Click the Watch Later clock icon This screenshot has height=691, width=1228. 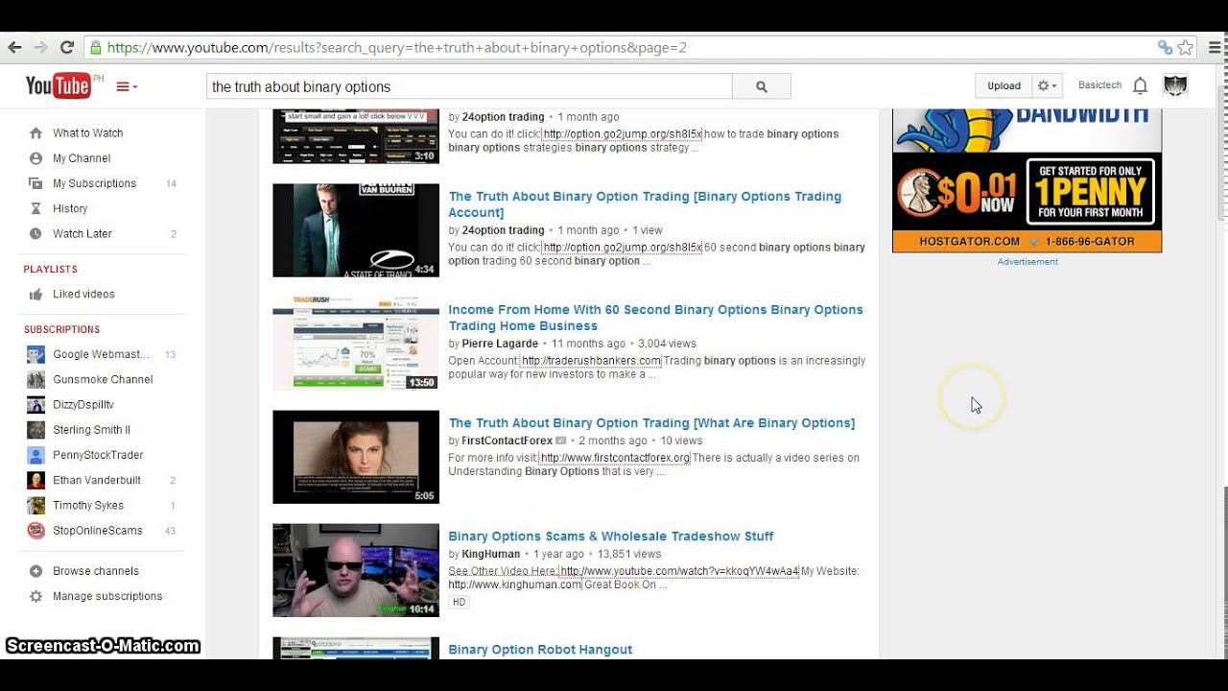click(35, 233)
